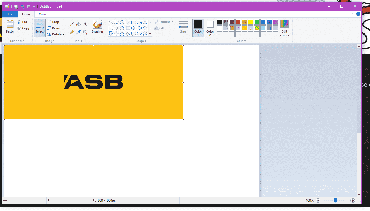Pick the black palette swatch
Viewport: 370px width, 211px height.
219,22
